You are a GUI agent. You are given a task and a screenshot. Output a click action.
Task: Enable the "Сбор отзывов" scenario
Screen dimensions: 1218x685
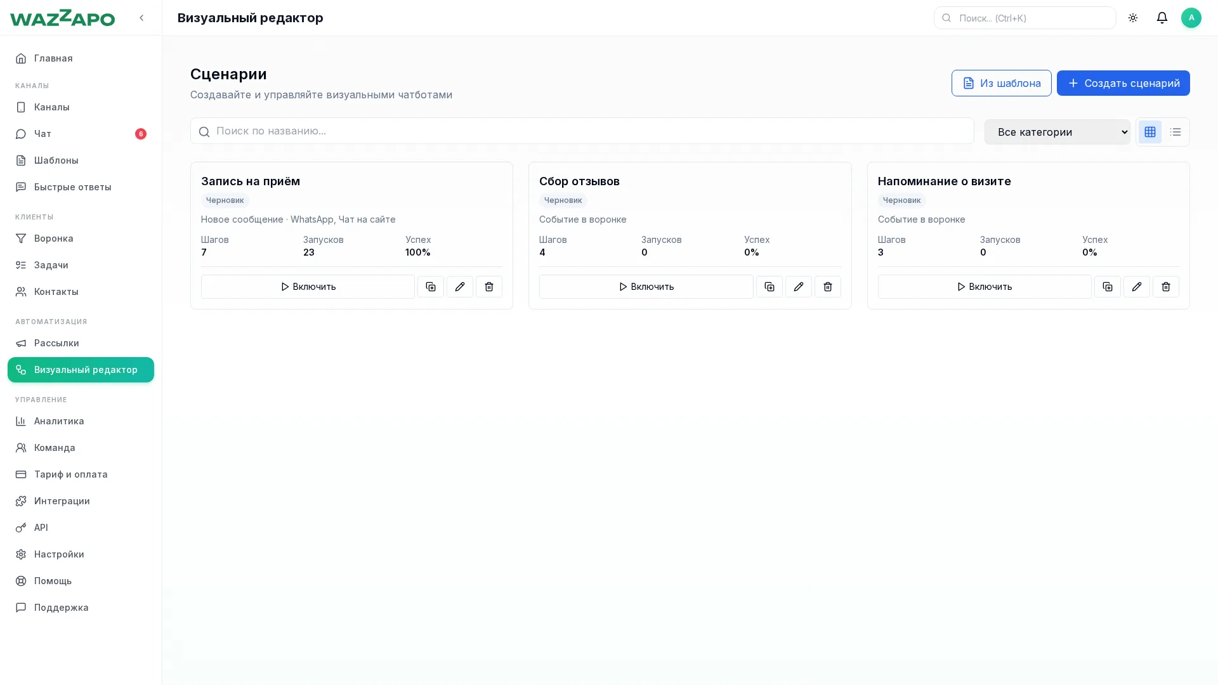[x=646, y=287]
